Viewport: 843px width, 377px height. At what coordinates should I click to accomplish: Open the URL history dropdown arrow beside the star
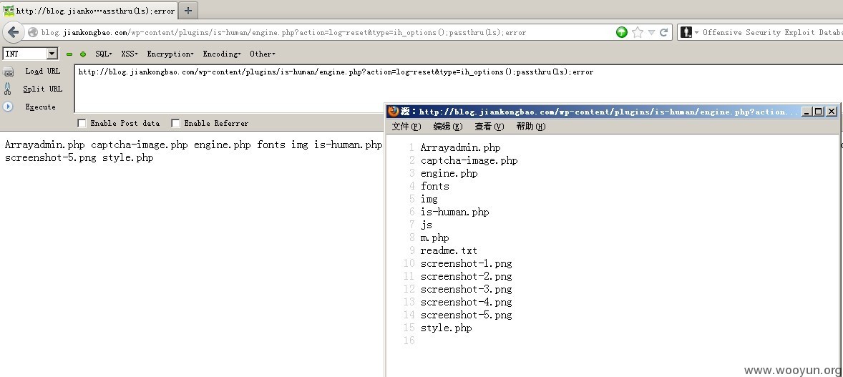[652, 32]
